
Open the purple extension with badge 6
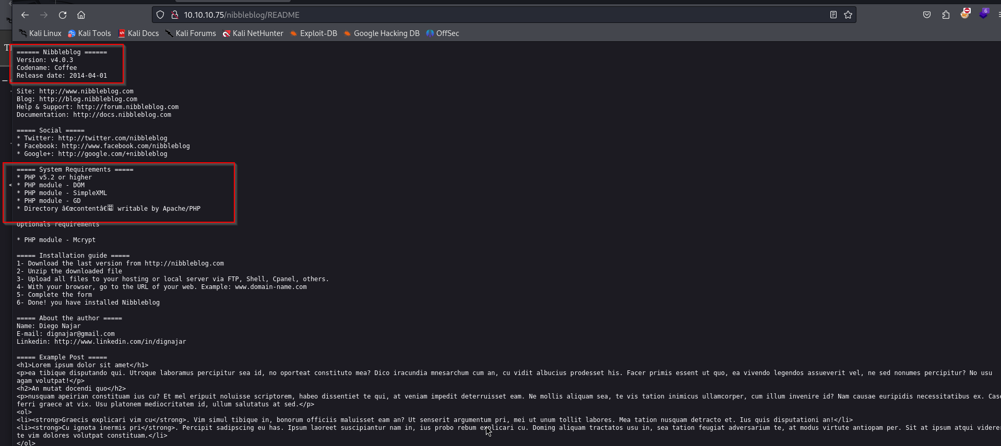coord(984,14)
